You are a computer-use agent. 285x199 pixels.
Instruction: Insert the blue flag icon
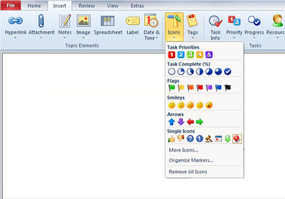point(218,88)
